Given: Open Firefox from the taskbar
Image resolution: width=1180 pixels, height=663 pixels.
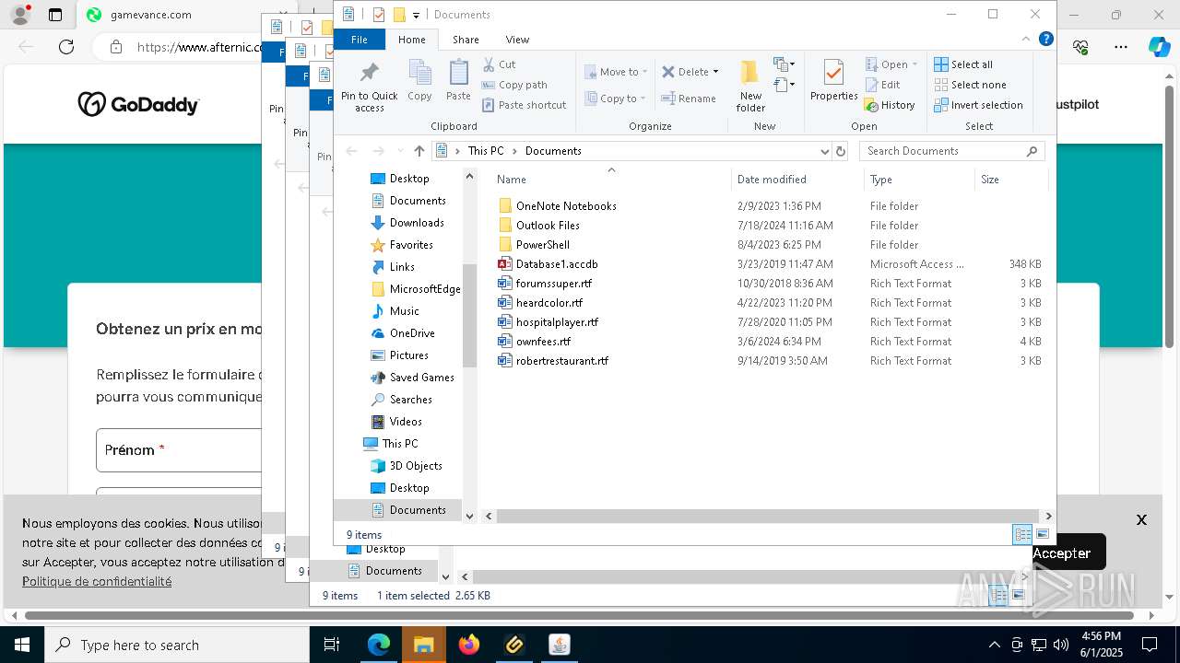Looking at the screenshot, I should point(469,645).
